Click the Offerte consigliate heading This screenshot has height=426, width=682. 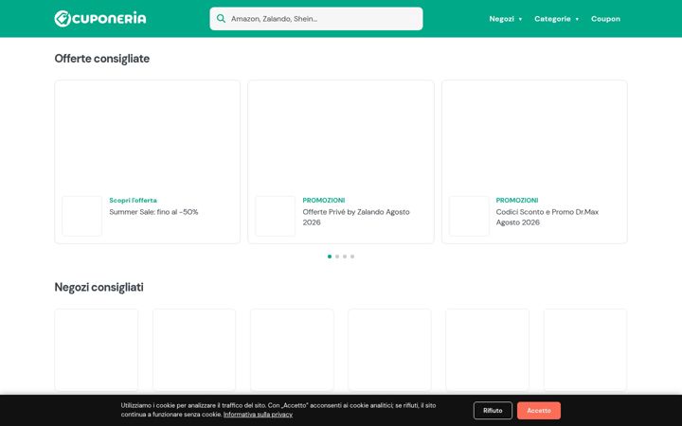[101, 59]
